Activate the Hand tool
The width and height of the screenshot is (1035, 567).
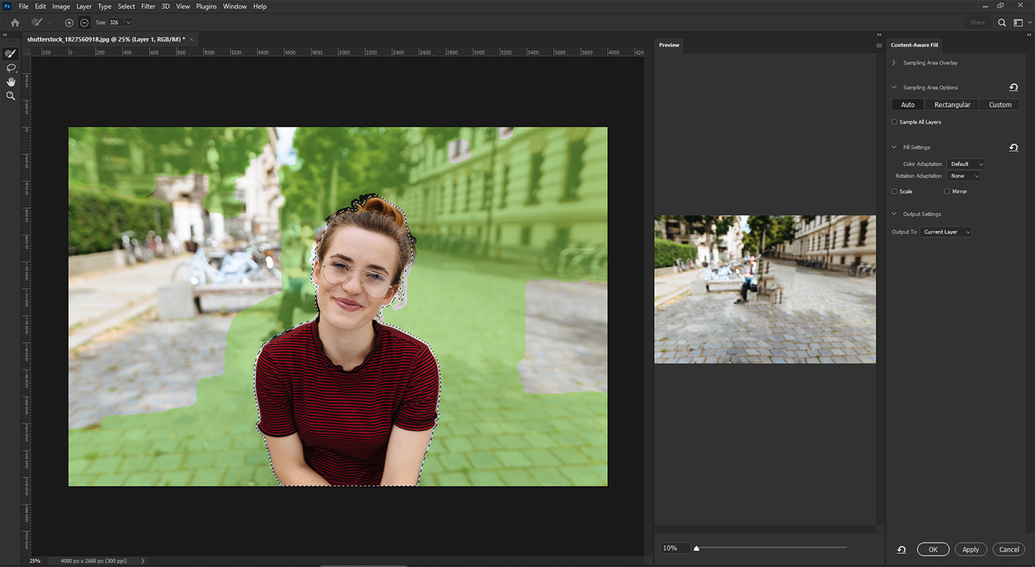[x=10, y=81]
